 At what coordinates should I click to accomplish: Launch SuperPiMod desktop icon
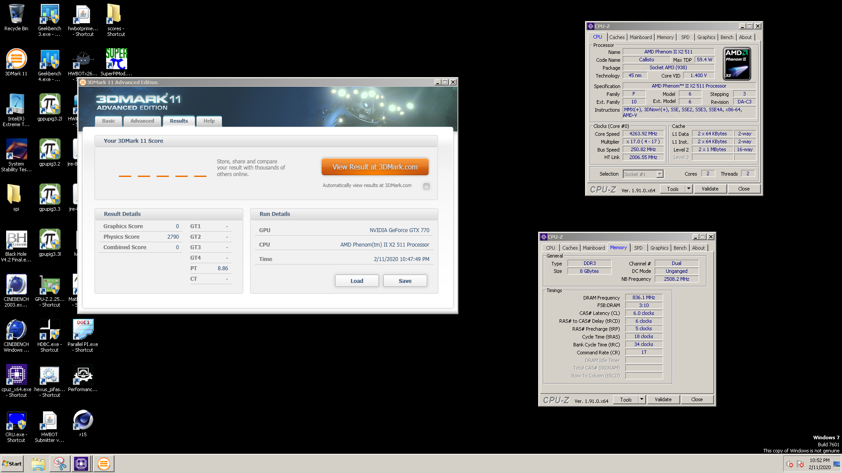pos(116,62)
